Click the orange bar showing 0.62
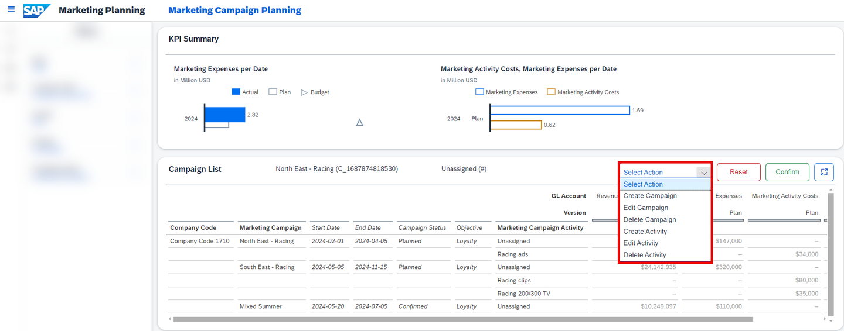The width and height of the screenshot is (844, 331). [x=516, y=125]
